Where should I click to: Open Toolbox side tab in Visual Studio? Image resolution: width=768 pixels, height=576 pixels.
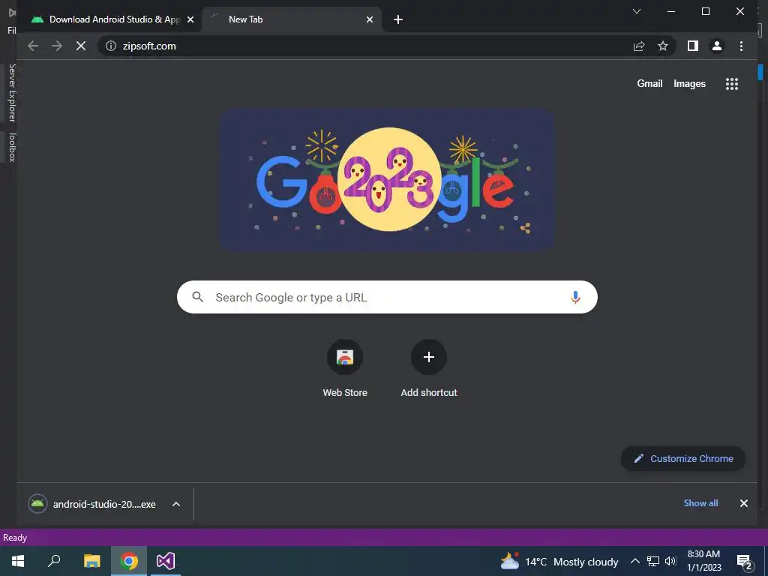tap(12, 147)
